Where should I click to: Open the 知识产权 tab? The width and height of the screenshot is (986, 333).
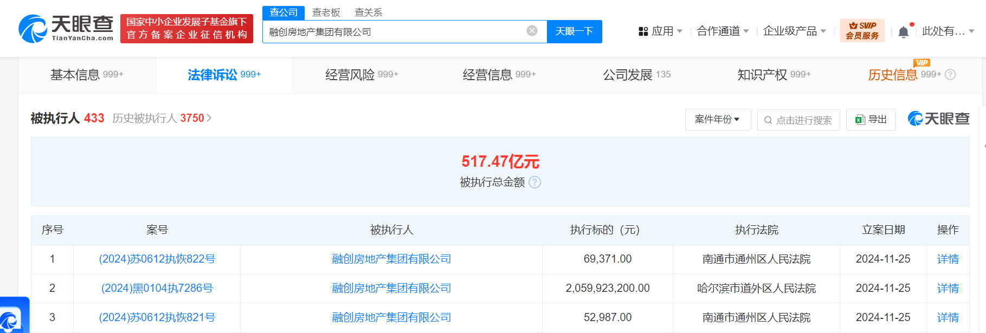click(774, 75)
